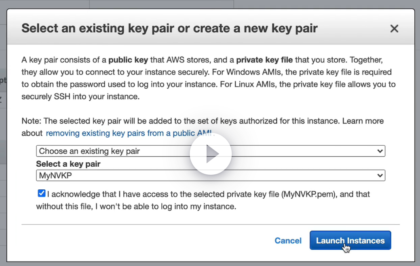Play the video using the center play button
This screenshot has width=420, height=266.
[x=211, y=154]
